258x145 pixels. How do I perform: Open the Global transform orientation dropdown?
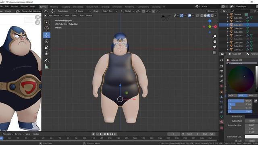(x=128, y=11)
